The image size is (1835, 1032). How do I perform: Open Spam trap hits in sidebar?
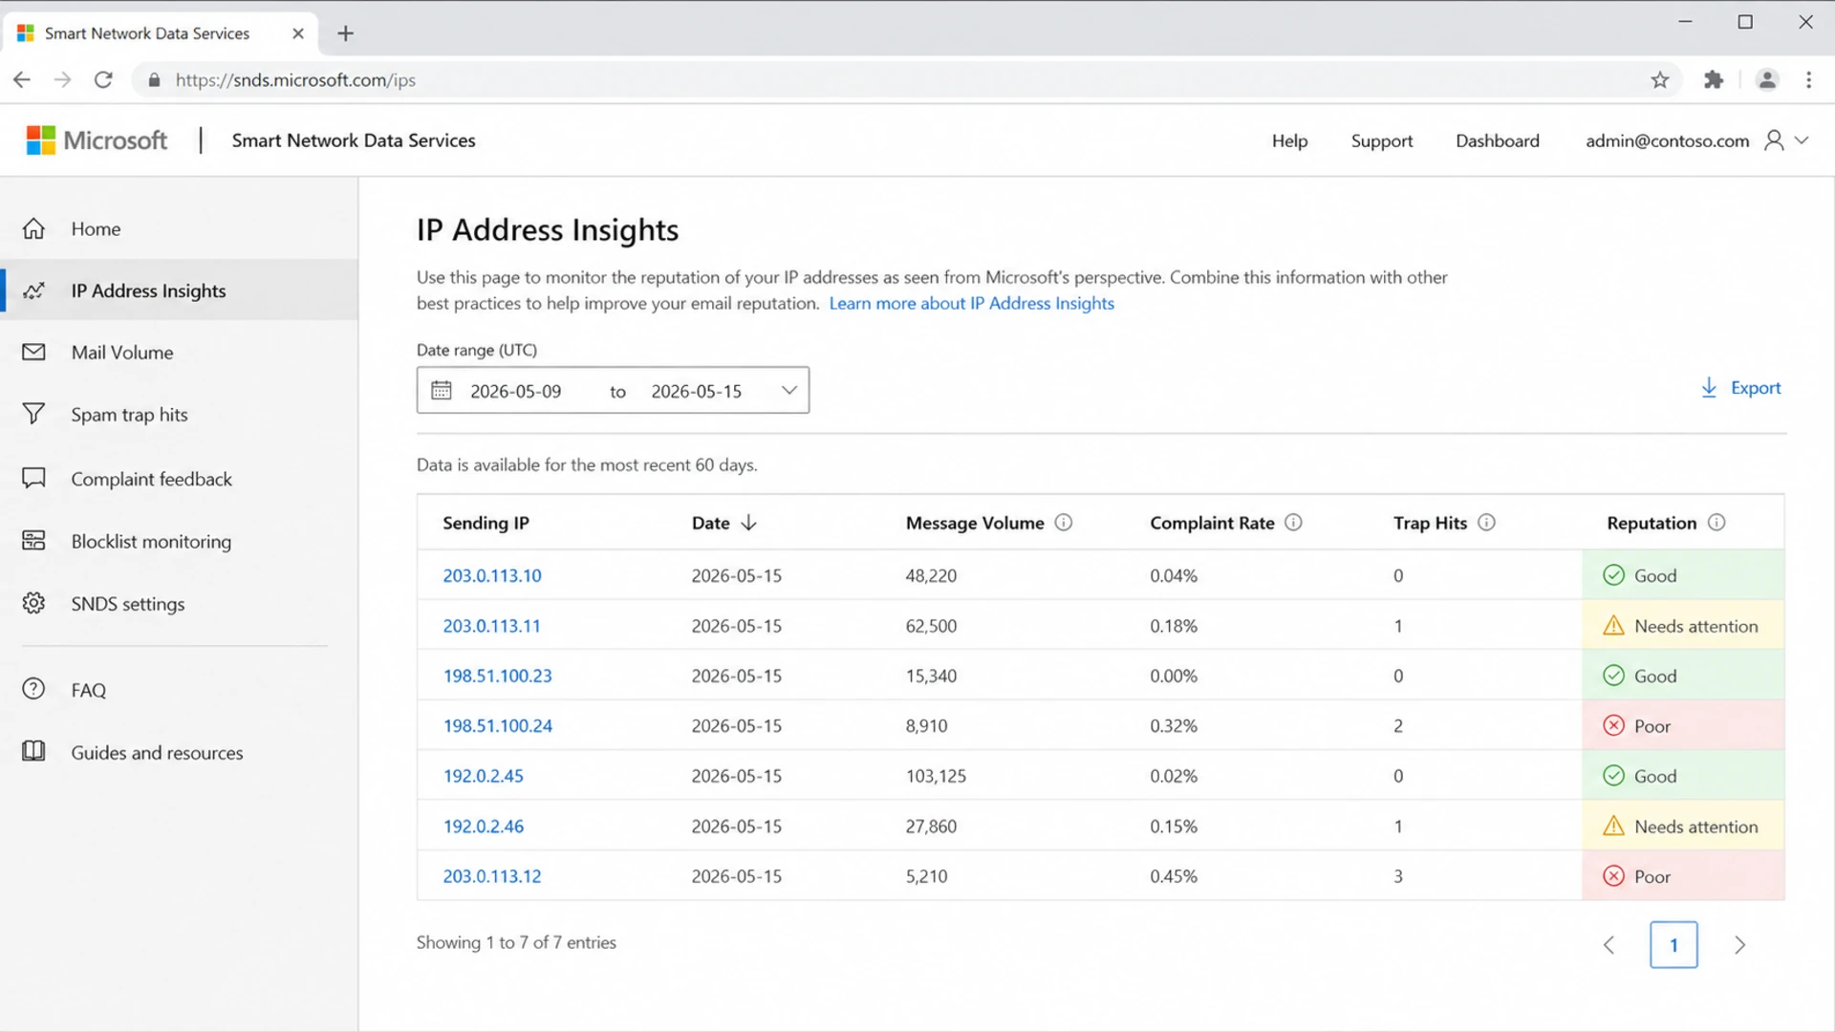179,414
